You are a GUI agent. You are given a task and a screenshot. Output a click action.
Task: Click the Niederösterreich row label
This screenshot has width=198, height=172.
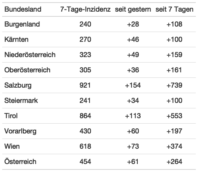click(x=30, y=55)
